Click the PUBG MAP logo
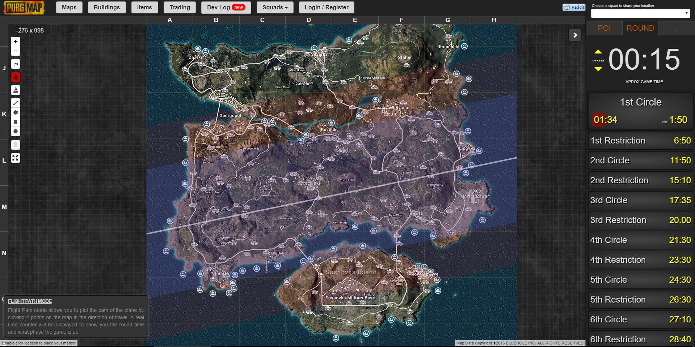This screenshot has height=347, width=695. (24, 7)
